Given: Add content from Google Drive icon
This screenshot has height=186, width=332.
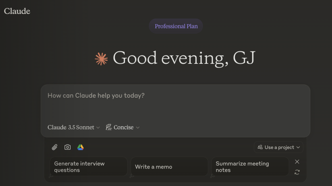Looking at the screenshot, I should pyautogui.click(x=80, y=147).
